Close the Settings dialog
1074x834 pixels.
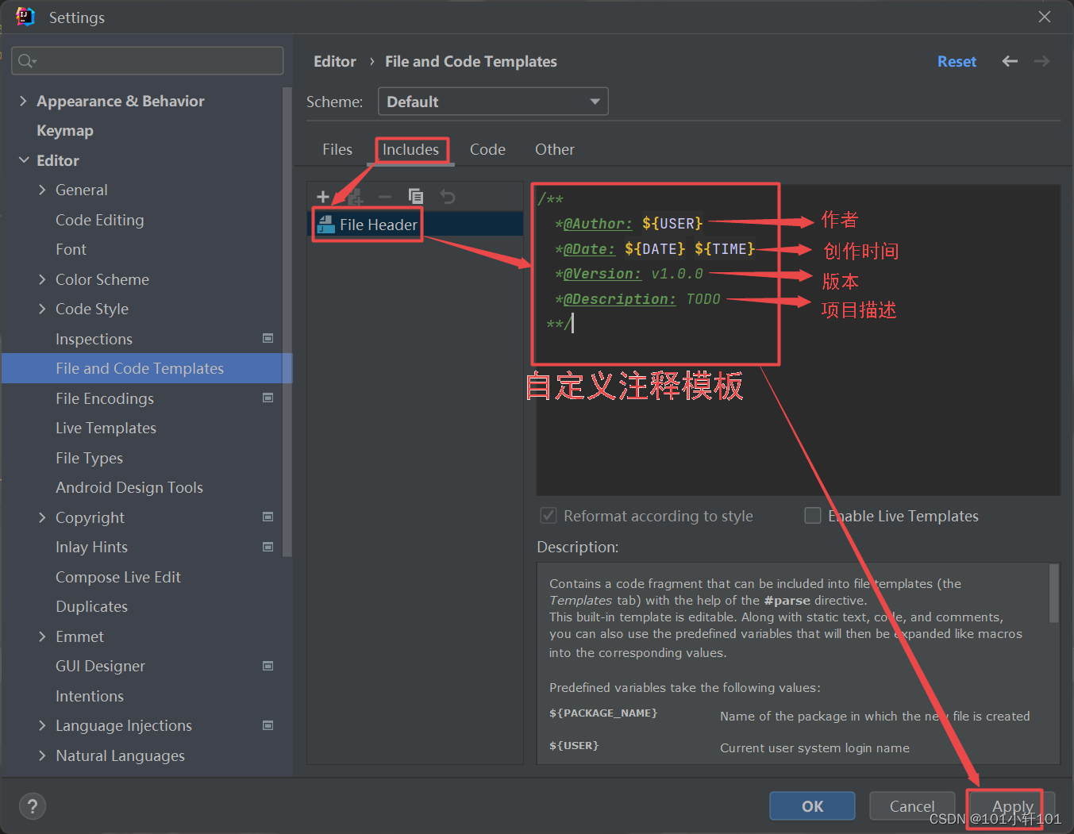pyautogui.click(x=1045, y=17)
